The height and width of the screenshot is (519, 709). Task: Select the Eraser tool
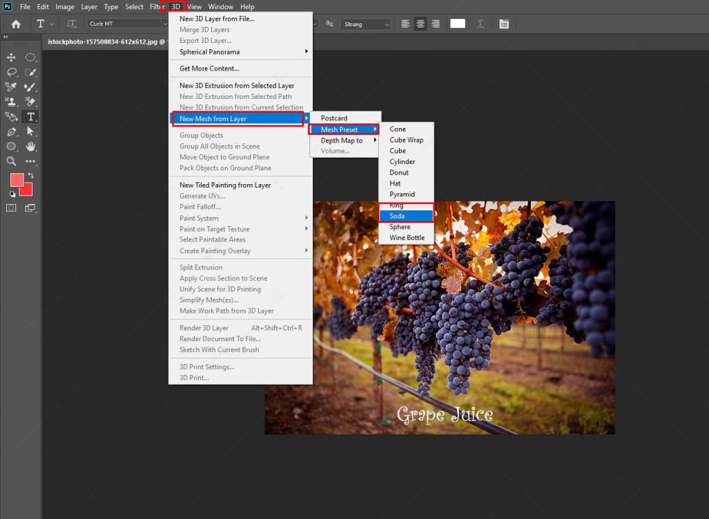(x=30, y=102)
